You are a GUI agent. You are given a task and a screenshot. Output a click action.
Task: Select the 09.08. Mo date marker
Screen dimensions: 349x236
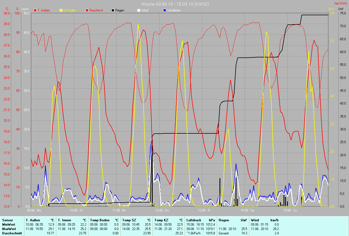pyautogui.click(x=34, y=210)
